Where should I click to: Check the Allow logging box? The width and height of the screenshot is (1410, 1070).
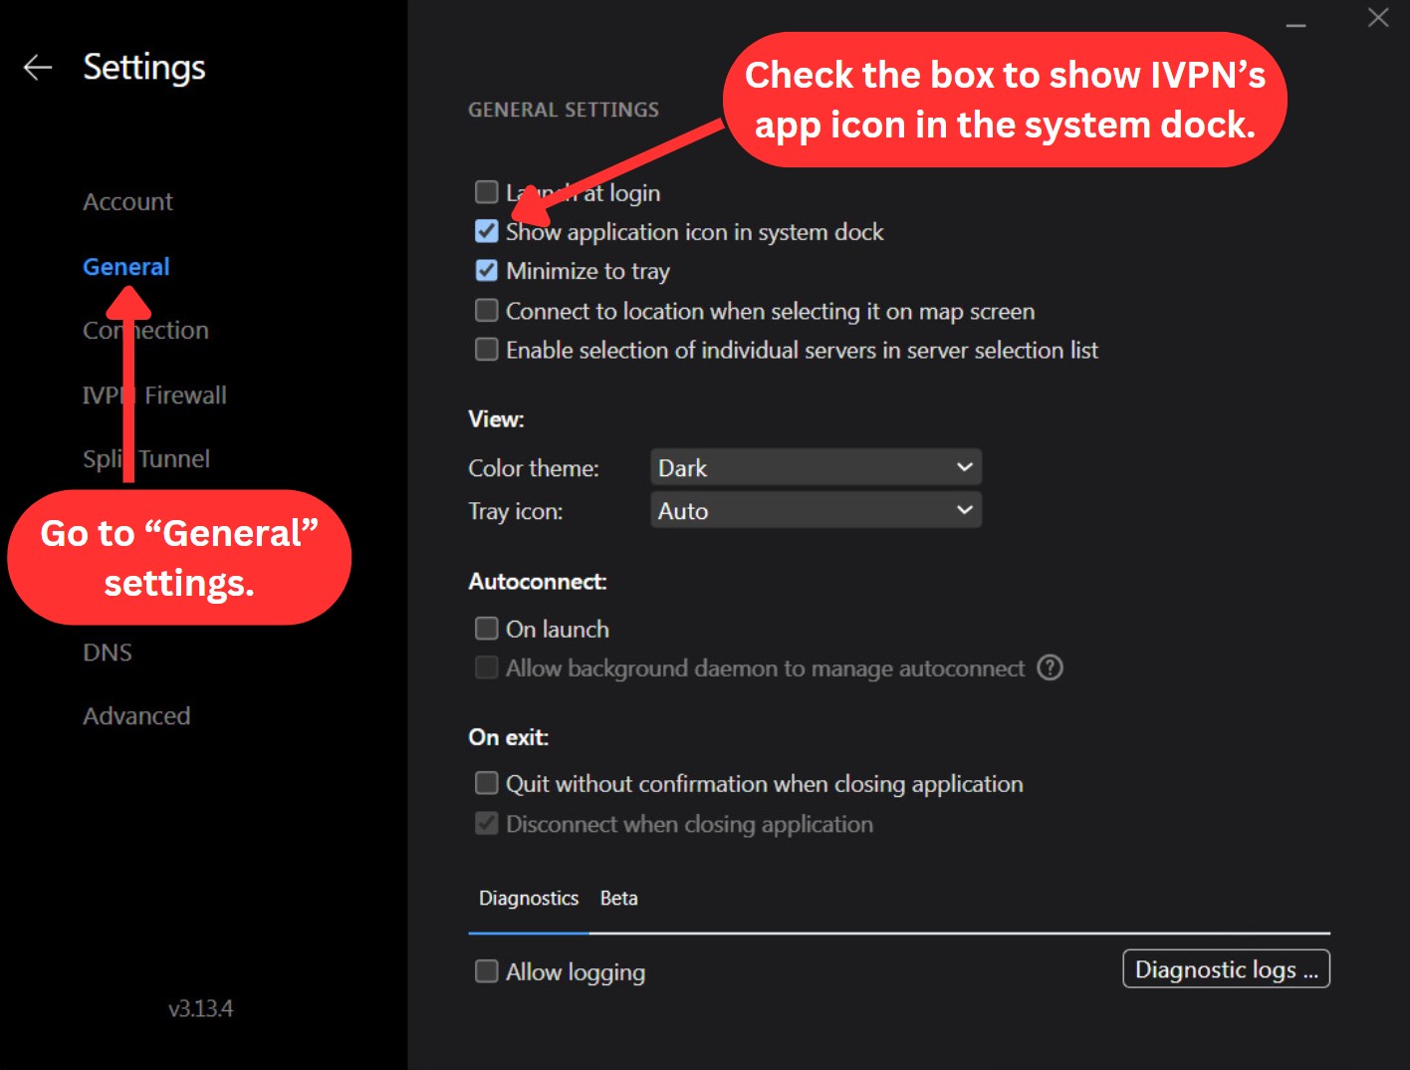point(486,970)
